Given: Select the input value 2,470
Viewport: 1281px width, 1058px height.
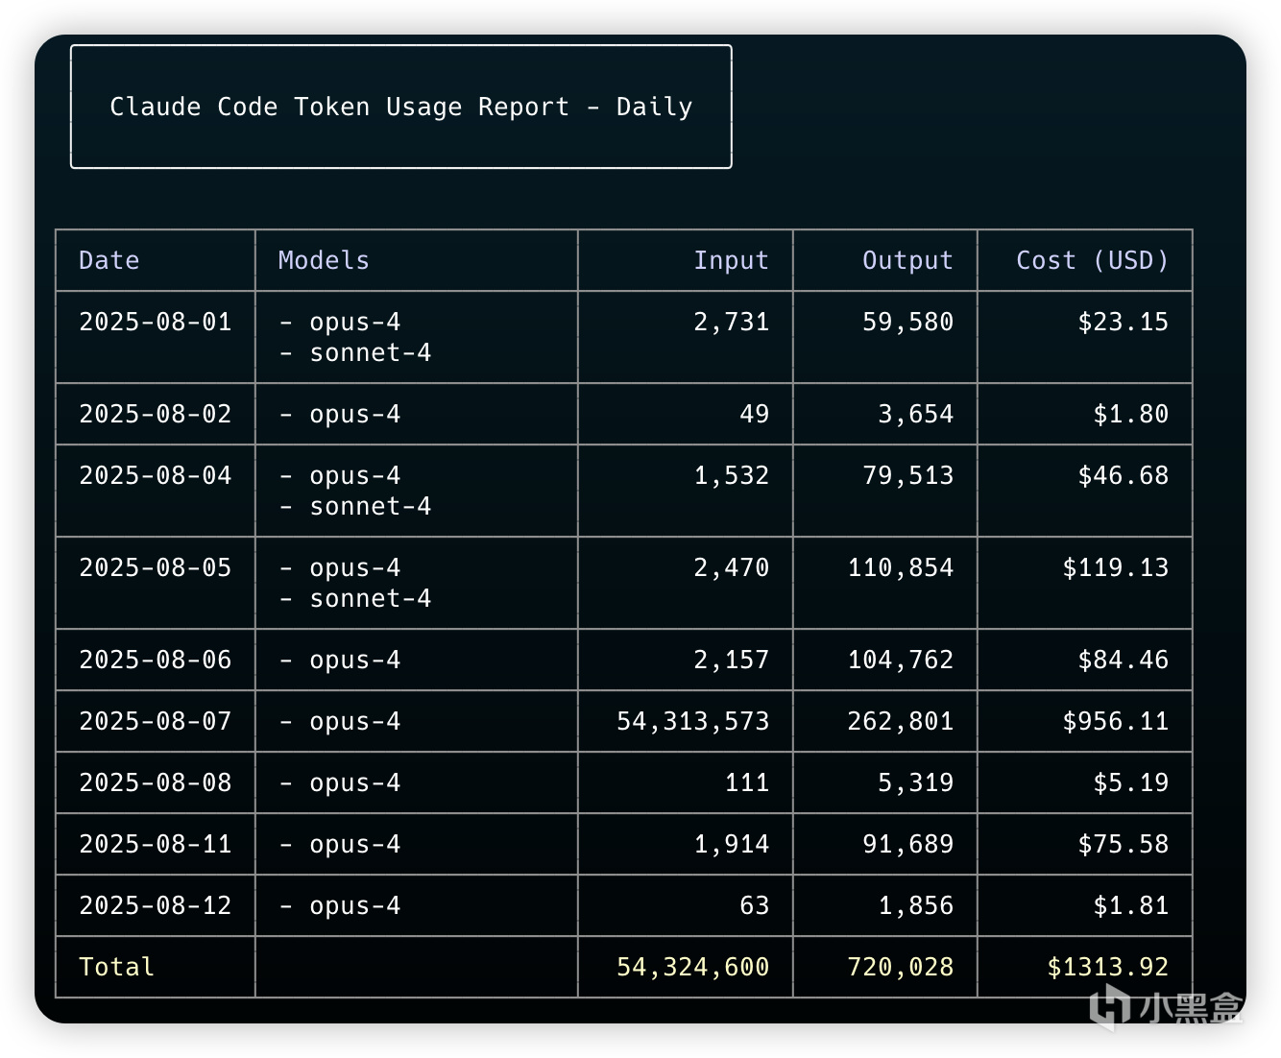Looking at the screenshot, I should [732, 567].
